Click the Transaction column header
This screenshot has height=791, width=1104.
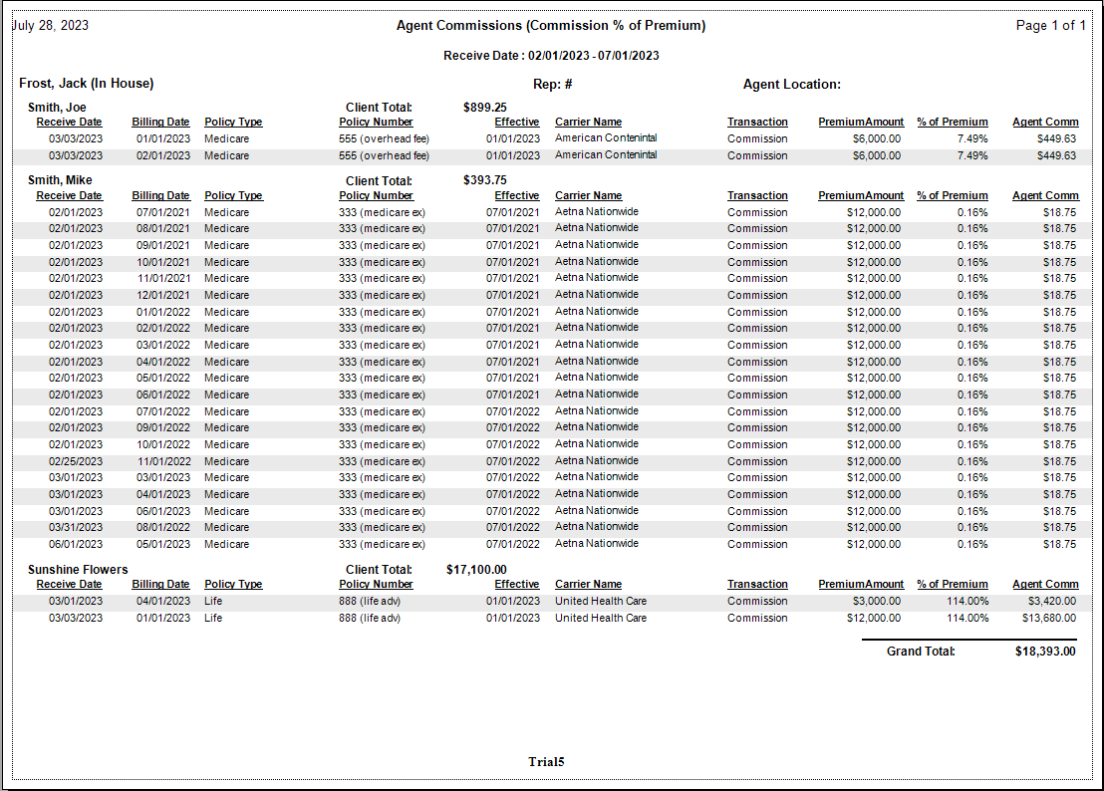point(757,122)
